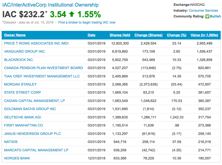Open CADIAN CAPITAL MANAGEMENT, LP link

pos(34,101)
